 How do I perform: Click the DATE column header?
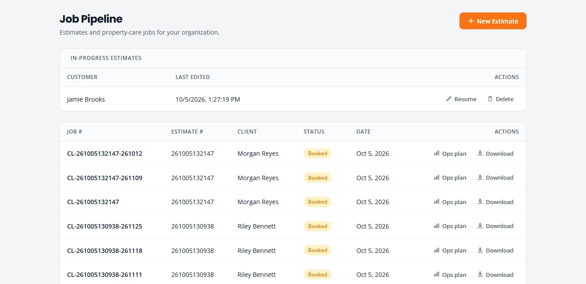(x=364, y=132)
